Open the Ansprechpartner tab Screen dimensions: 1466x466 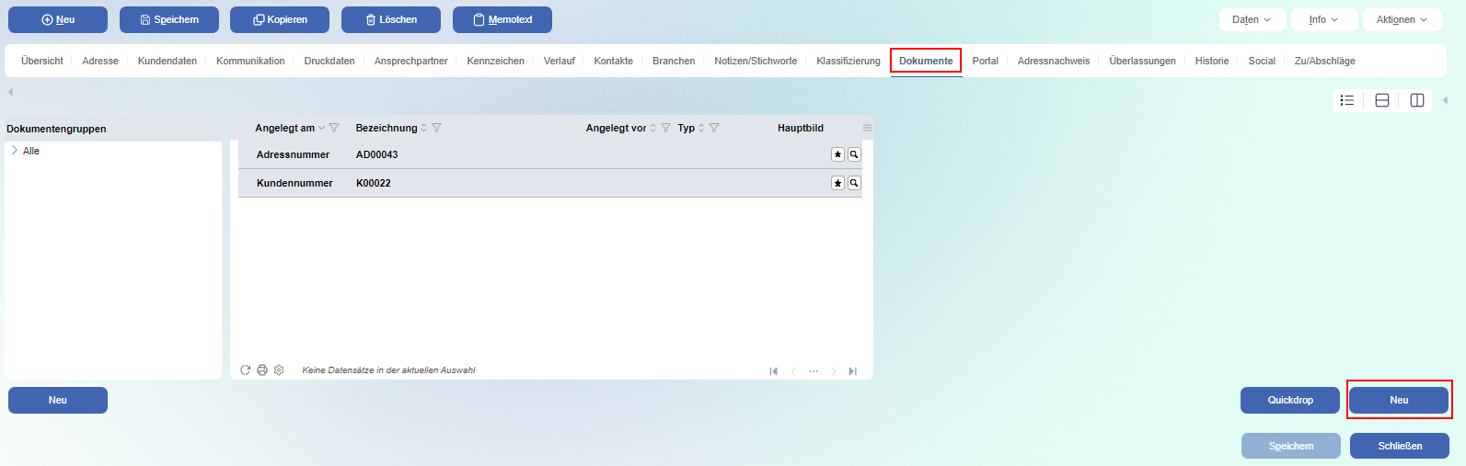click(x=410, y=61)
